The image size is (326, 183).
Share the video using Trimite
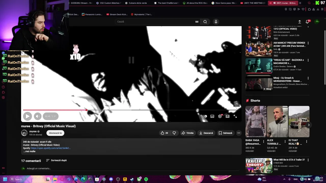pyautogui.click(x=187, y=133)
